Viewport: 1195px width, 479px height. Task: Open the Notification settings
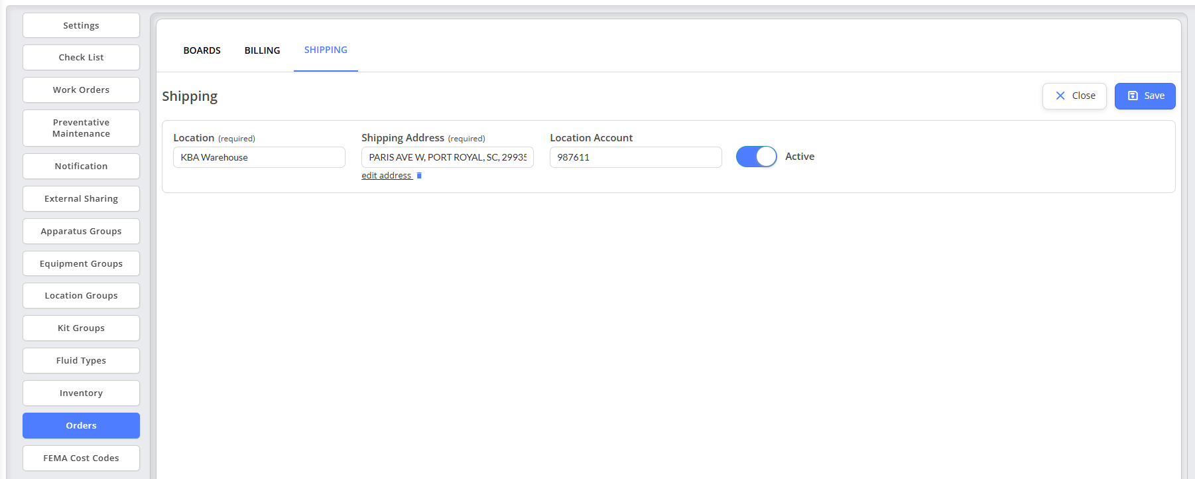[x=81, y=166]
